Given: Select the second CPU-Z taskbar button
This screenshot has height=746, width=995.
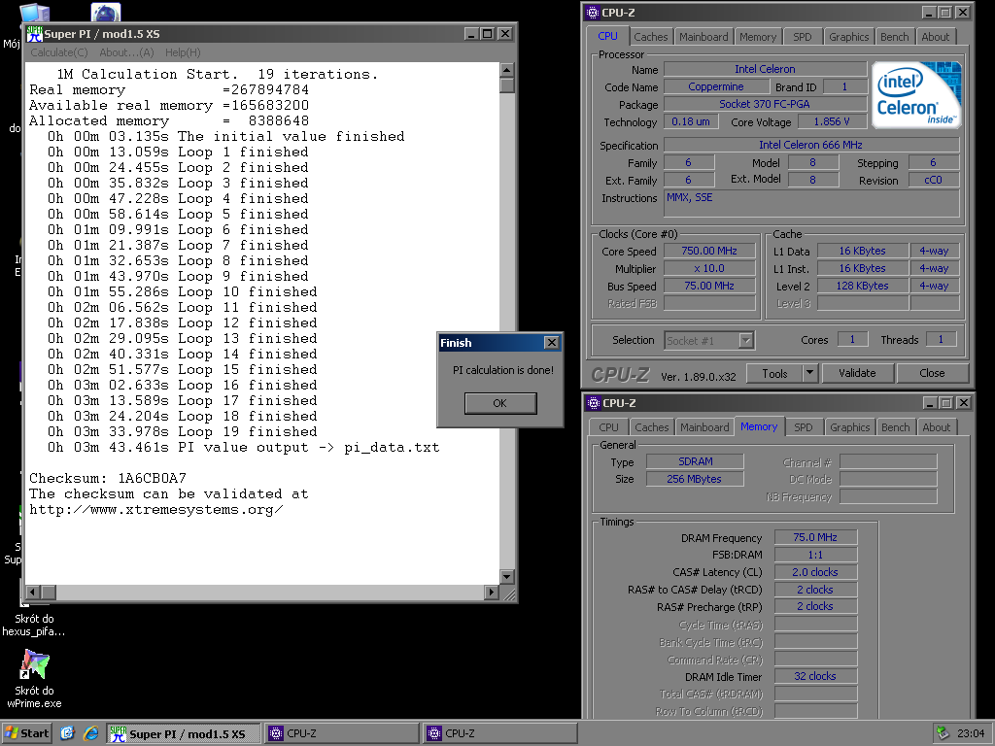Looking at the screenshot, I should 500,733.
